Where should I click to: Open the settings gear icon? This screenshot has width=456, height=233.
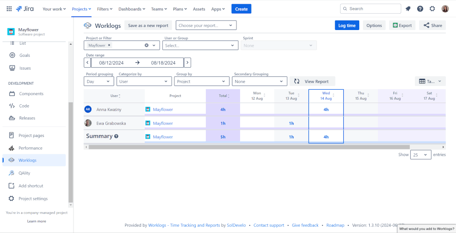pos(432,9)
